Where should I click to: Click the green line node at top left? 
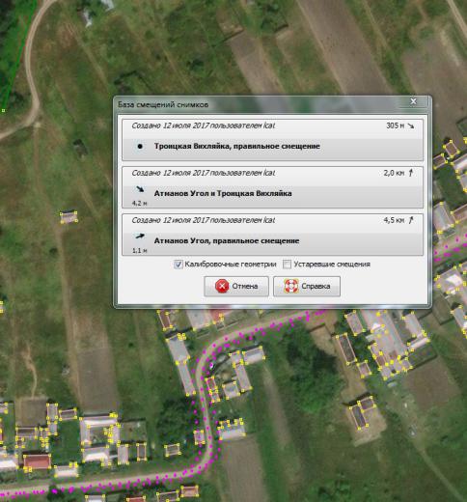3,110
